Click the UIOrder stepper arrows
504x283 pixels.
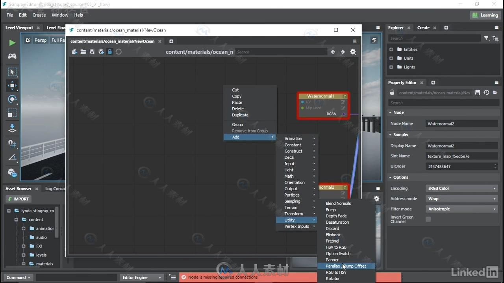pos(495,167)
